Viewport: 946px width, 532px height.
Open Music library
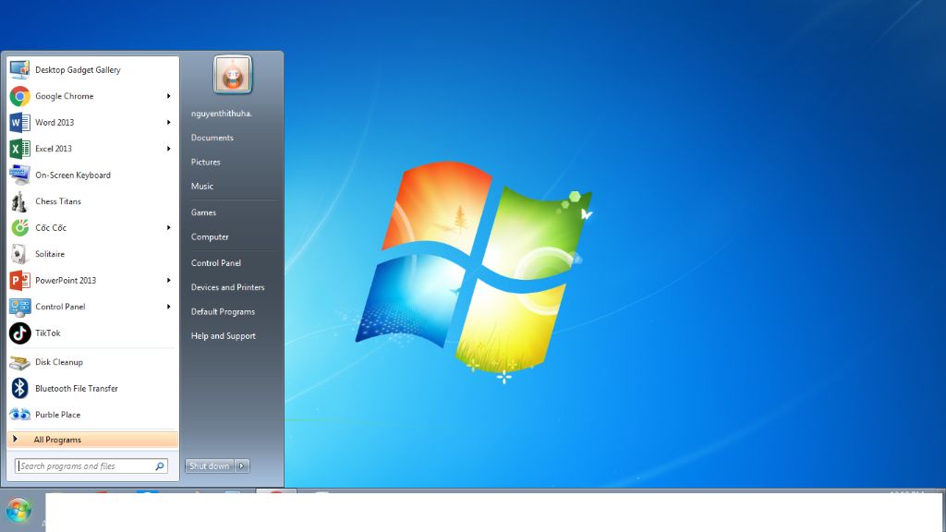point(202,187)
